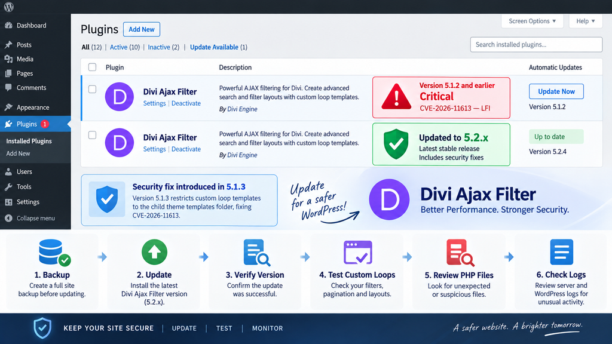Click Divi Engine author in critical plugin row
The width and height of the screenshot is (612, 344).
(x=242, y=109)
